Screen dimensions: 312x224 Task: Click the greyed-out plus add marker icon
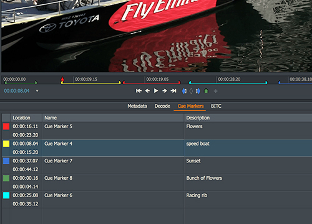tap(216, 91)
